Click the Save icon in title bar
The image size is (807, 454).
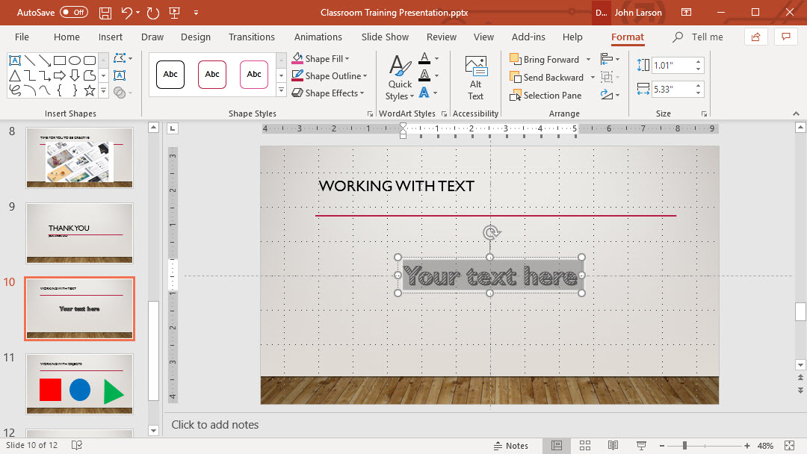tap(105, 13)
